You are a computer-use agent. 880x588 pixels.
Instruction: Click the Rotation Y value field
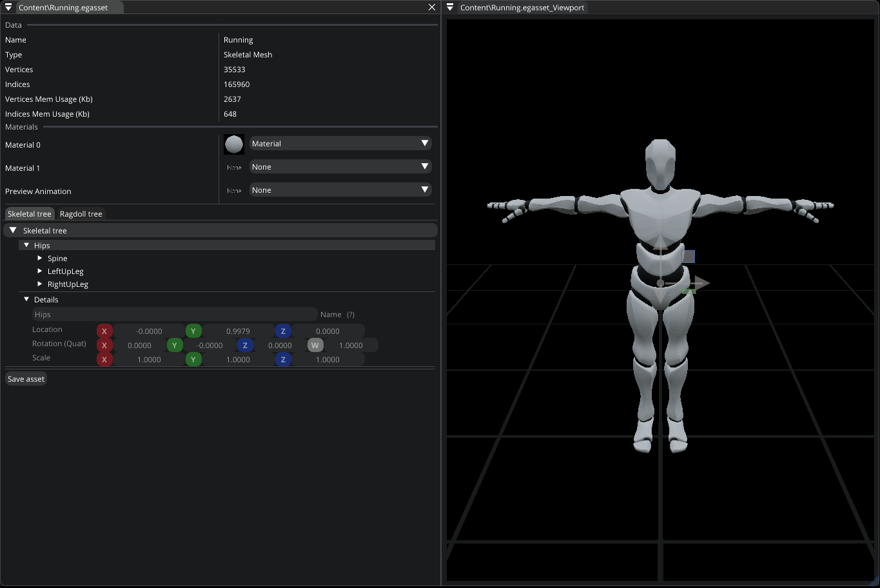pyautogui.click(x=210, y=345)
